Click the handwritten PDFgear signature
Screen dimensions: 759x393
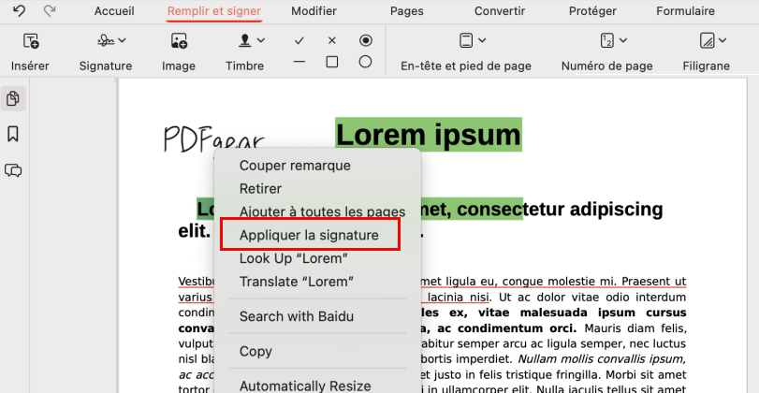pyautogui.click(x=214, y=138)
